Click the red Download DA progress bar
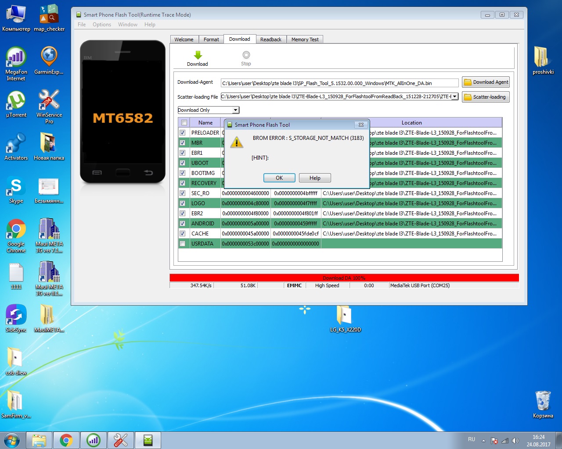Image resolution: width=562 pixels, height=449 pixels. pyautogui.click(x=344, y=278)
